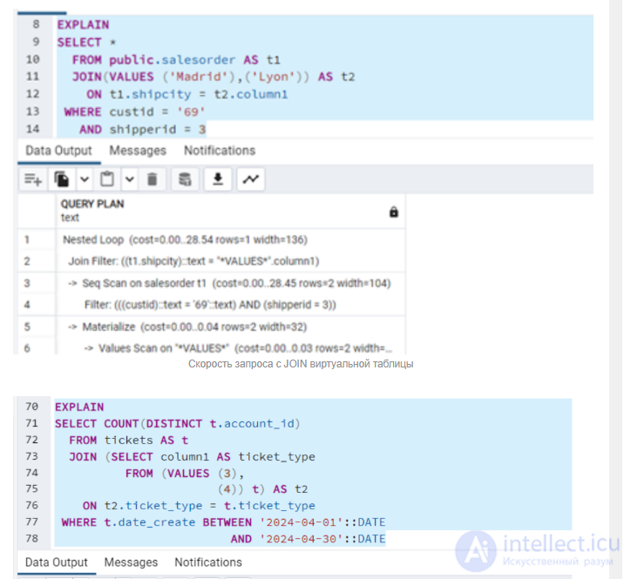Click the QUERY PLAN column header
Image resolution: width=631 pixels, height=579 pixels.
tap(231, 211)
